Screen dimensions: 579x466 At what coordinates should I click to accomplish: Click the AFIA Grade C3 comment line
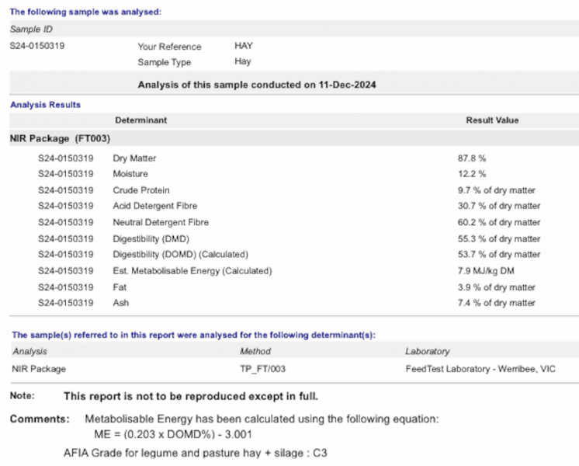[x=195, y=451]
